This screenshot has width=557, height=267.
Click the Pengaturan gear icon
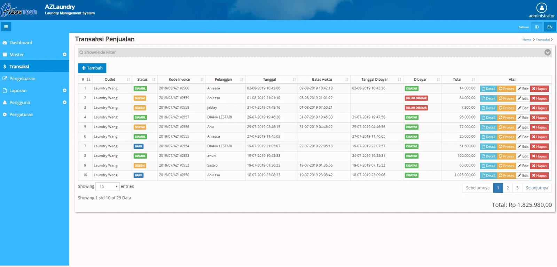pos(5,114)
